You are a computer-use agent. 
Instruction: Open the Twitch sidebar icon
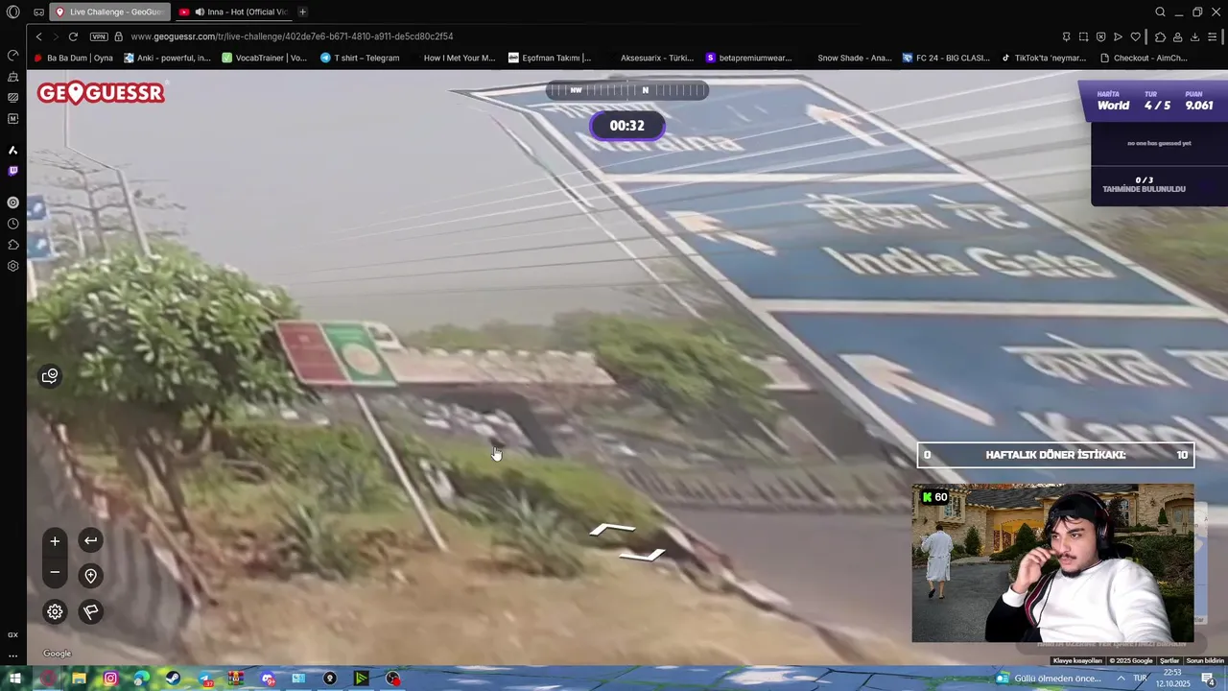pos(13,171)
